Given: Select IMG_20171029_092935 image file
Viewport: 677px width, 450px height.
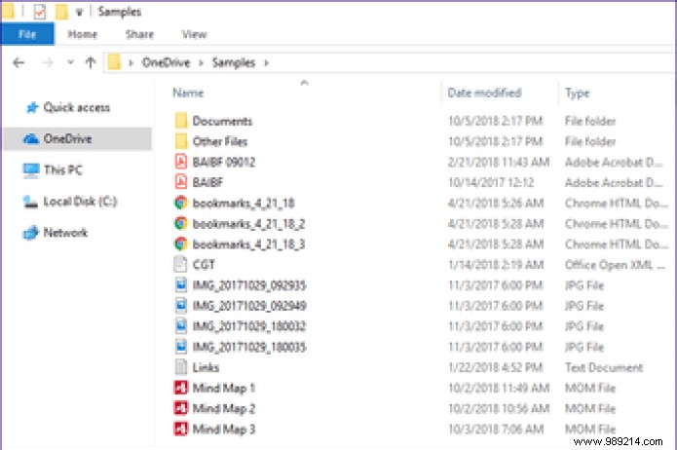Looking at the screenshot, I should click(249, 285).
